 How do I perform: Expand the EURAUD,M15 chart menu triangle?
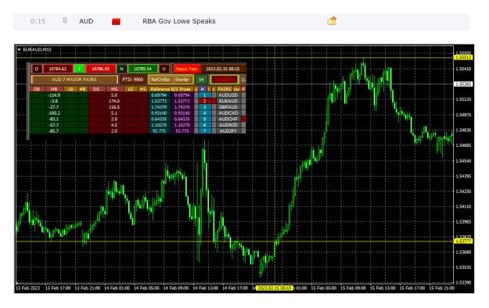pyautogui.click(x=20, y=49)
